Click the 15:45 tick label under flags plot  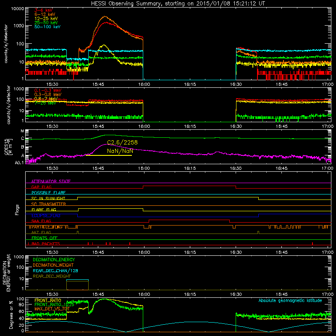tap(98, 252)
